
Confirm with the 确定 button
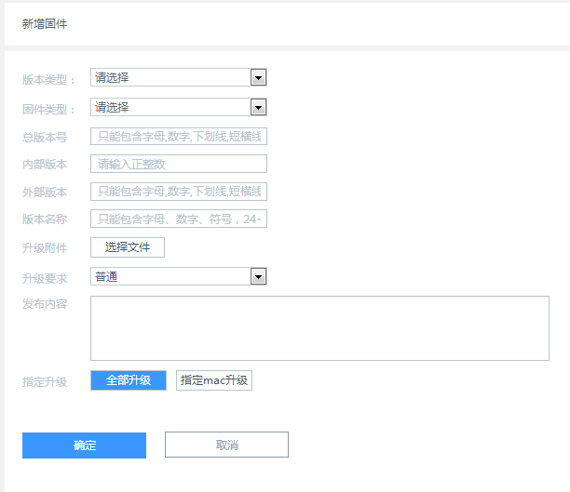[x=85, y=445]
